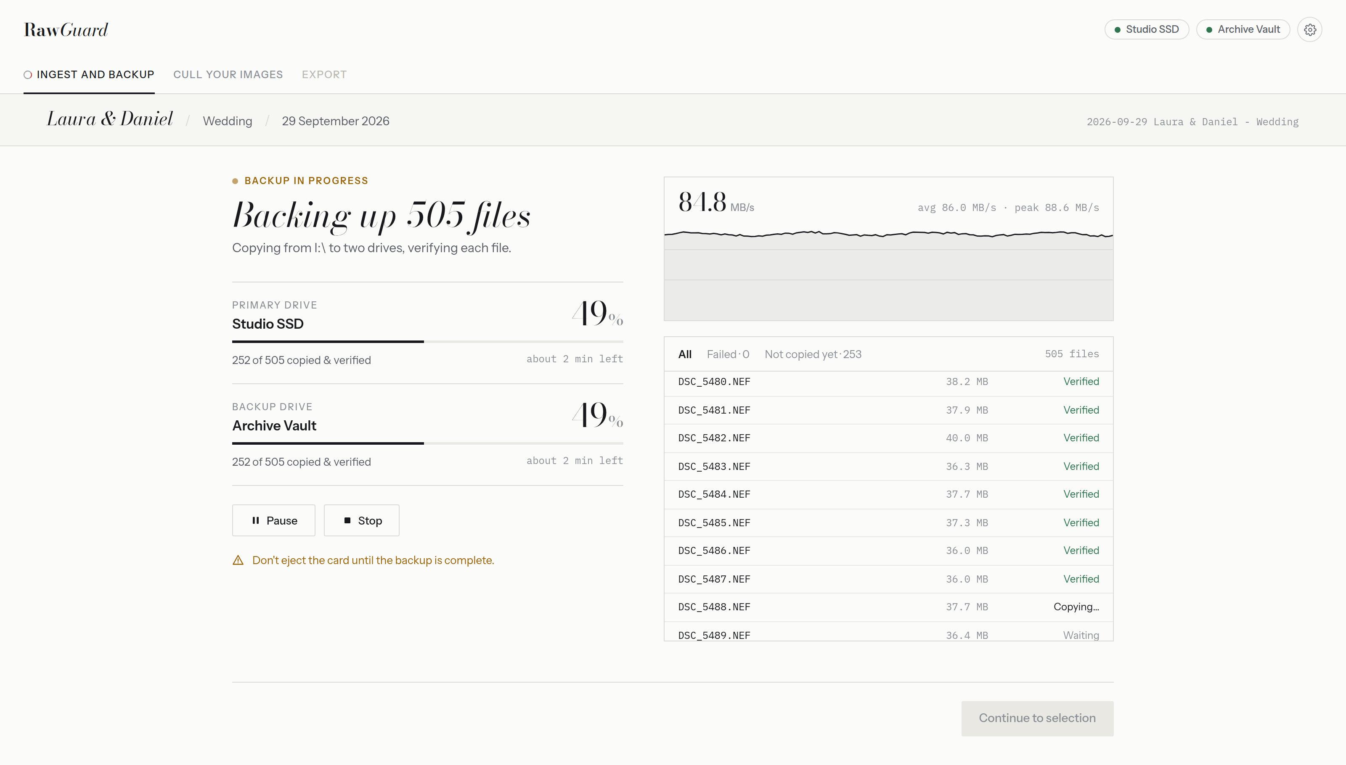Pause the backup
This screenshot has width=1346, height=765.
273,520
